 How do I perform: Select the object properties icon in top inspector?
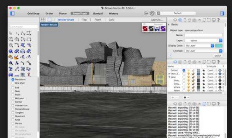180,20
